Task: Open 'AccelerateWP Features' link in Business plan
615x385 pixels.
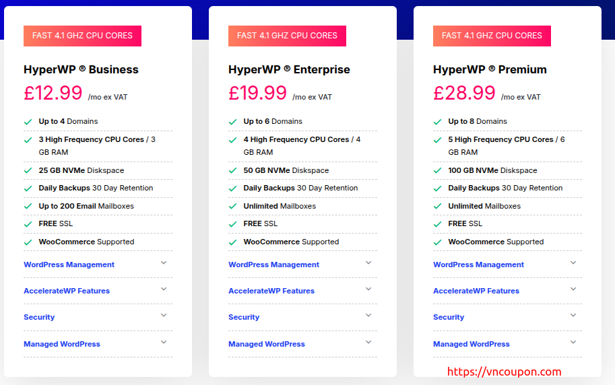Action: 67,291
